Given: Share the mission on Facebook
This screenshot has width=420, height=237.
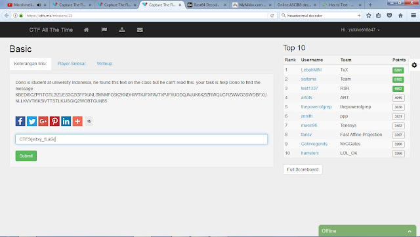Looking at the screenshot, I should click(20, 121).
